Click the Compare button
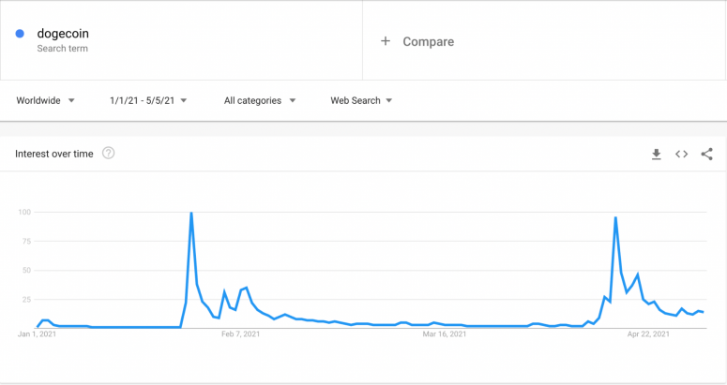Viewport: 727px width, 385px height. [428, 41]
